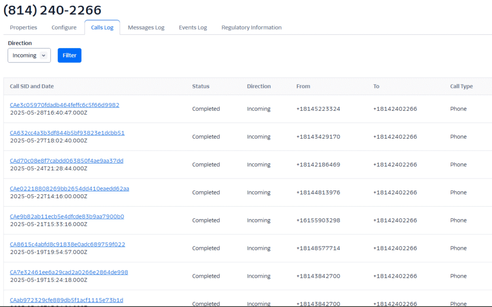Click the date 2025-05-28T16:40:47.000Z
492x307 pixels.
(49, 113)
